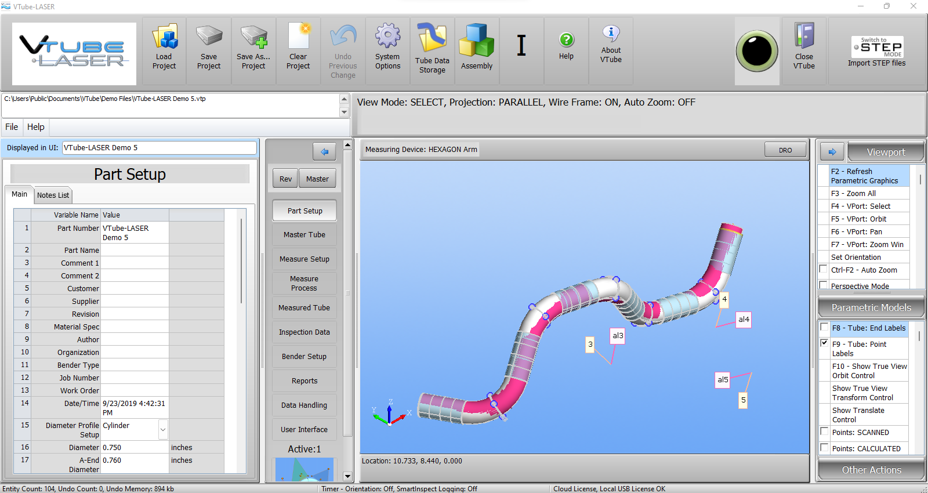The image size is (928, 493).
Task: Open the Assembly blocks icon
Action: tap(476, 41)
